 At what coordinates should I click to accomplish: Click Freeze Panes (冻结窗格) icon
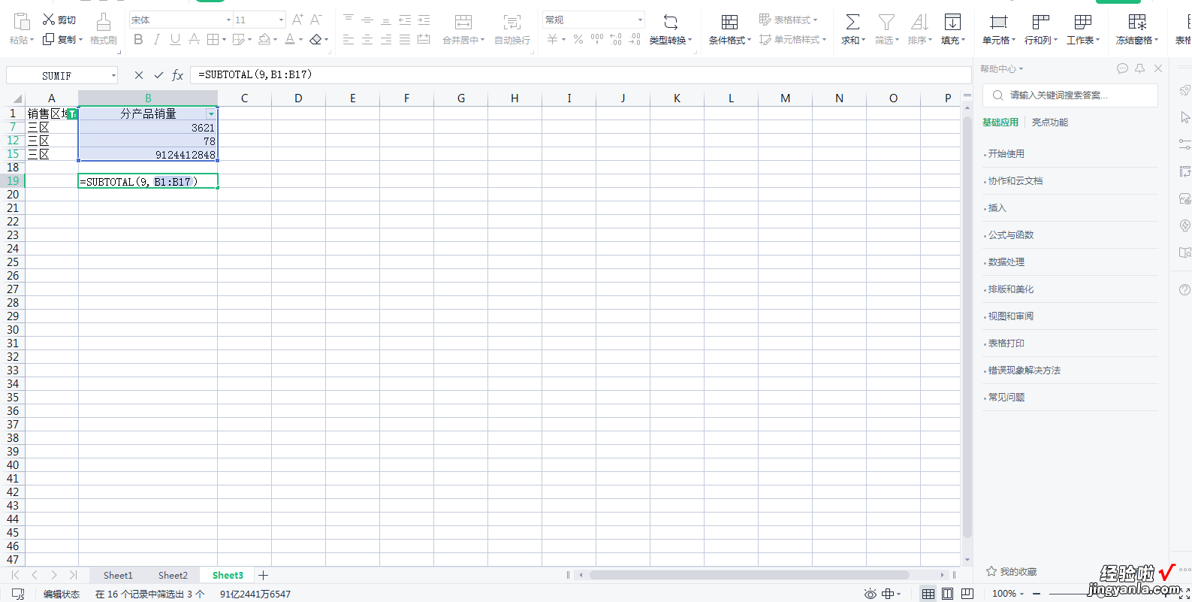click(1137, 22)
